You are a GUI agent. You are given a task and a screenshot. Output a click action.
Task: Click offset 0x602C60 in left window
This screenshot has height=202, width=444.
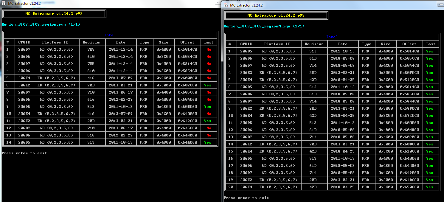point(187,85)
